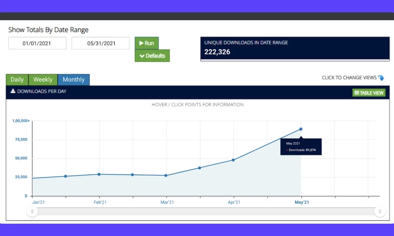Switch to the Daily tab
The image size is (394, 236).
[17, 80]
